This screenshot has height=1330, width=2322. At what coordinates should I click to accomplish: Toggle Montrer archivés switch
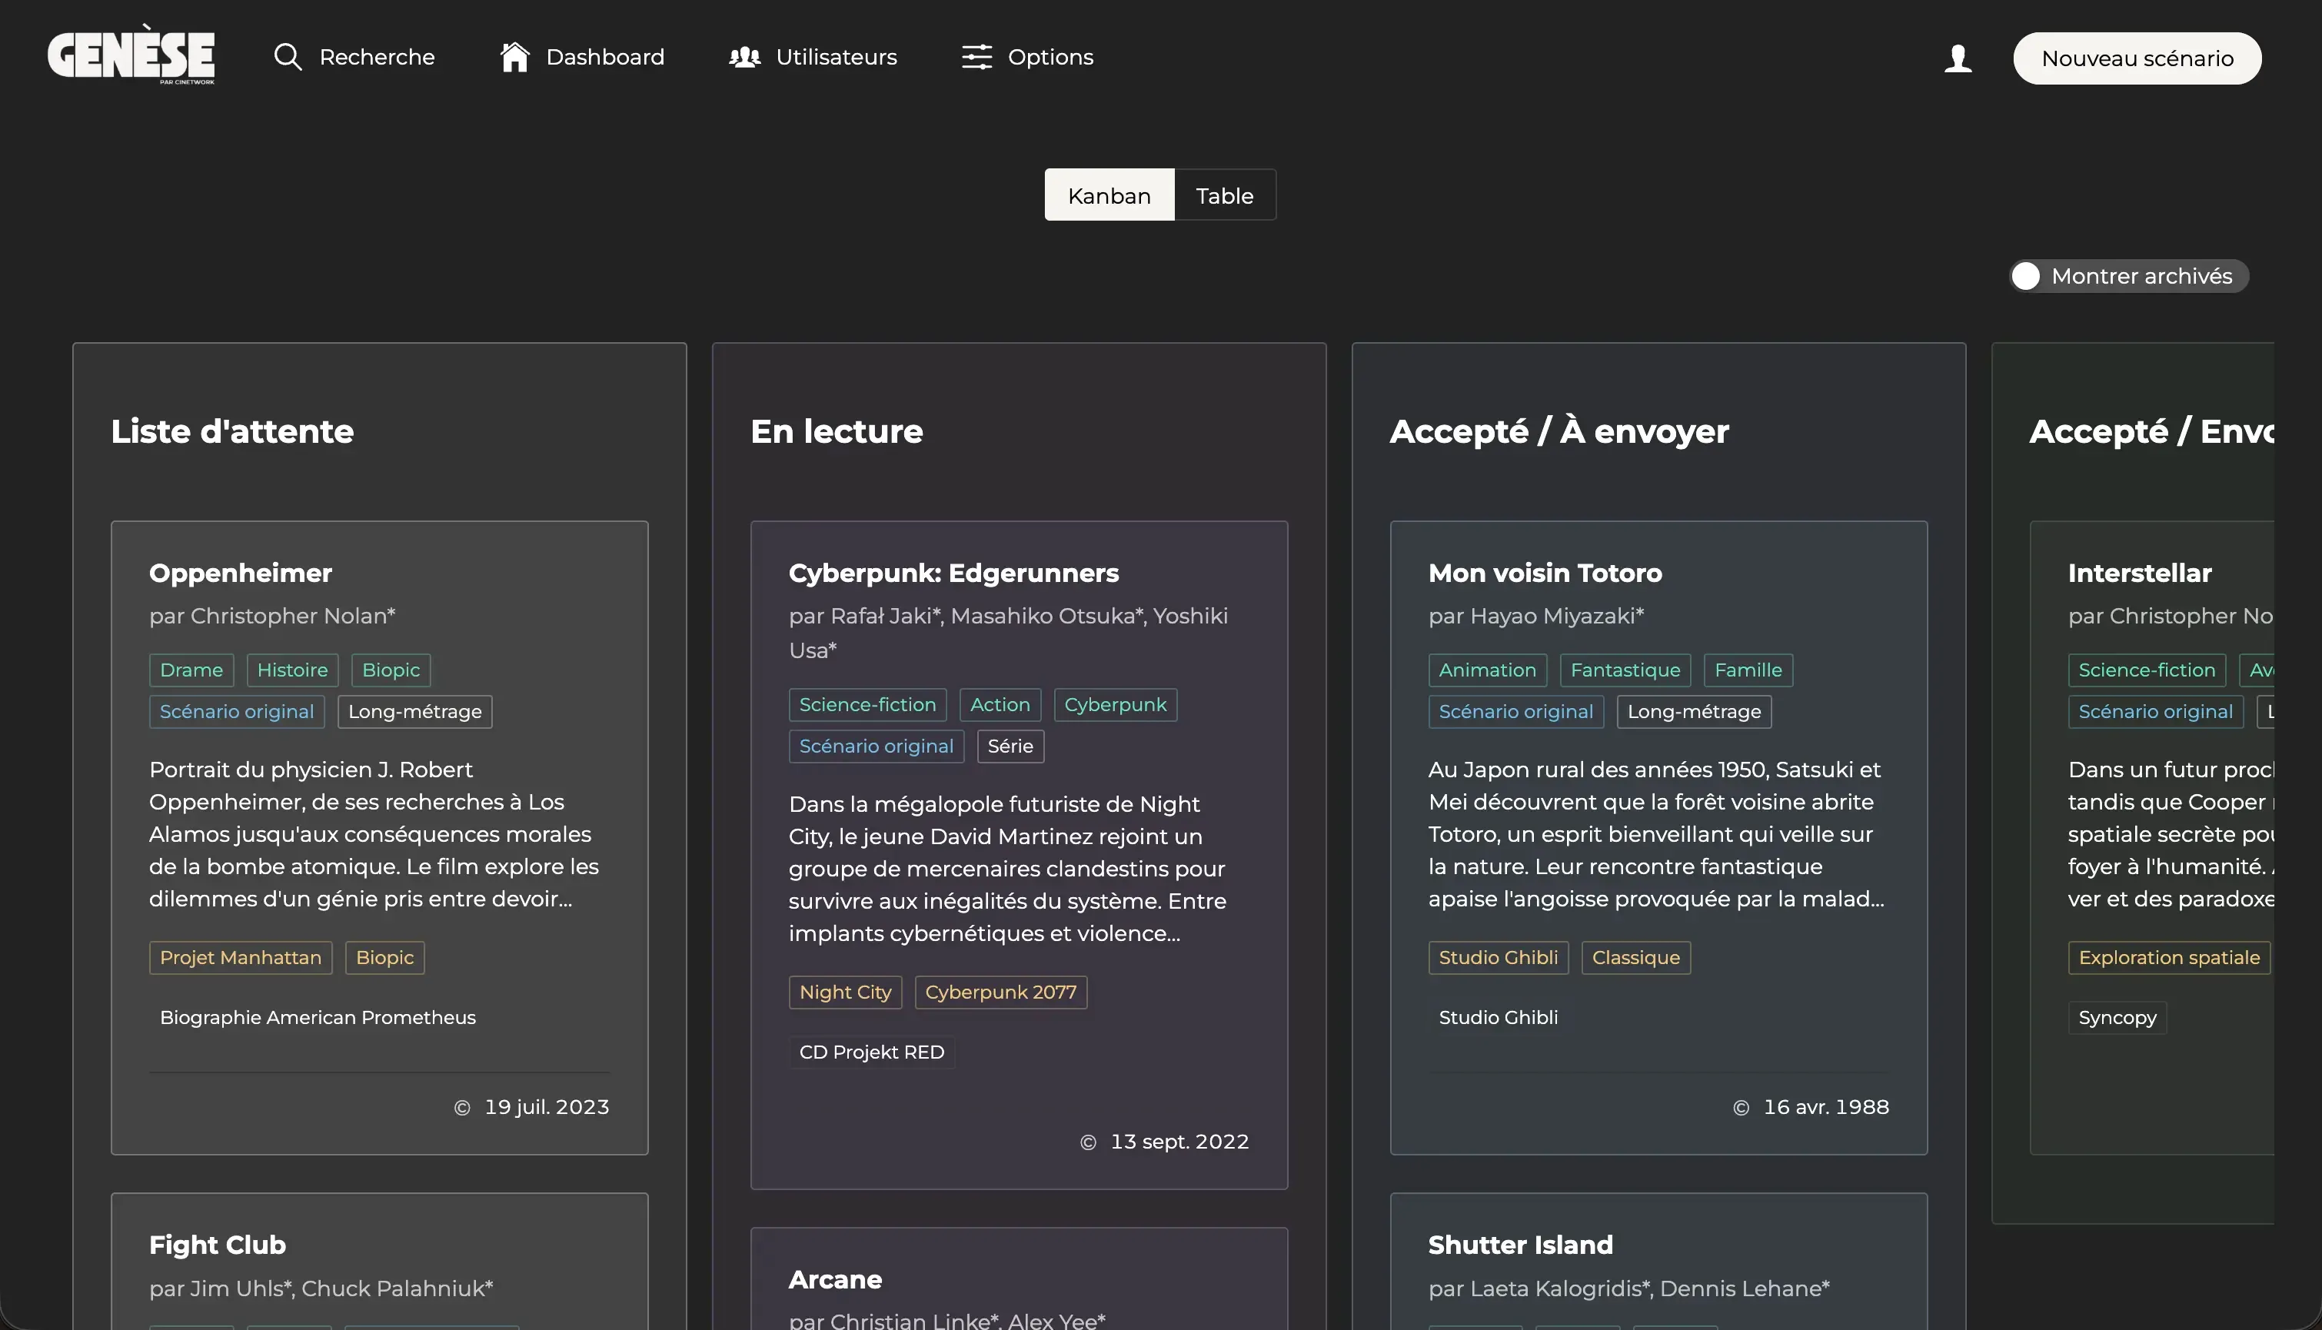click(x=2026, y=276)
